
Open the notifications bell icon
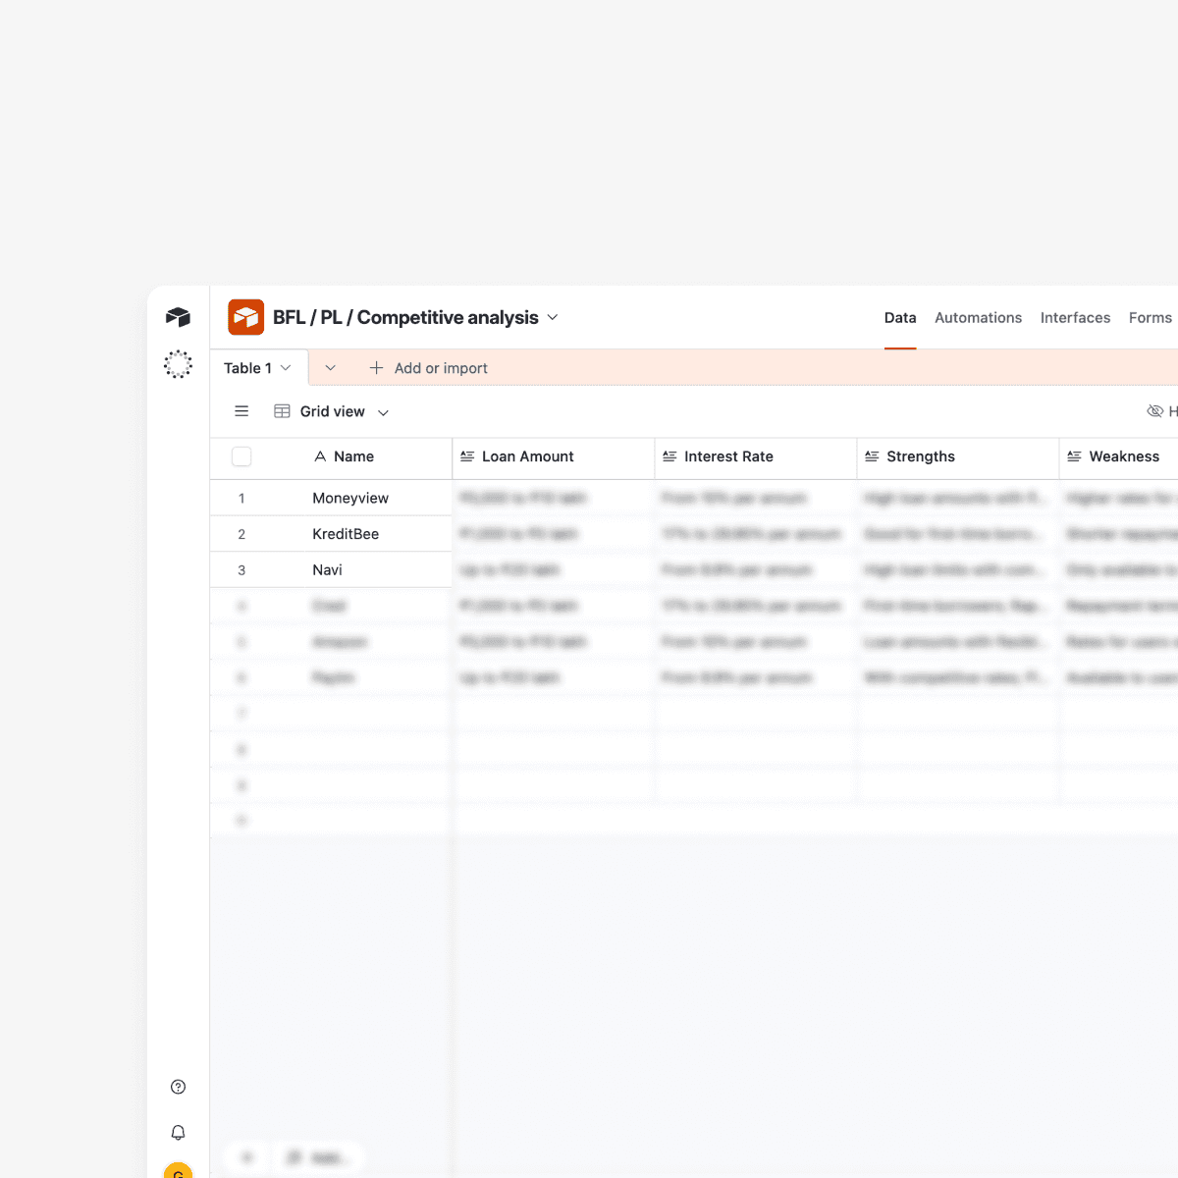(x=178, y=1132)
